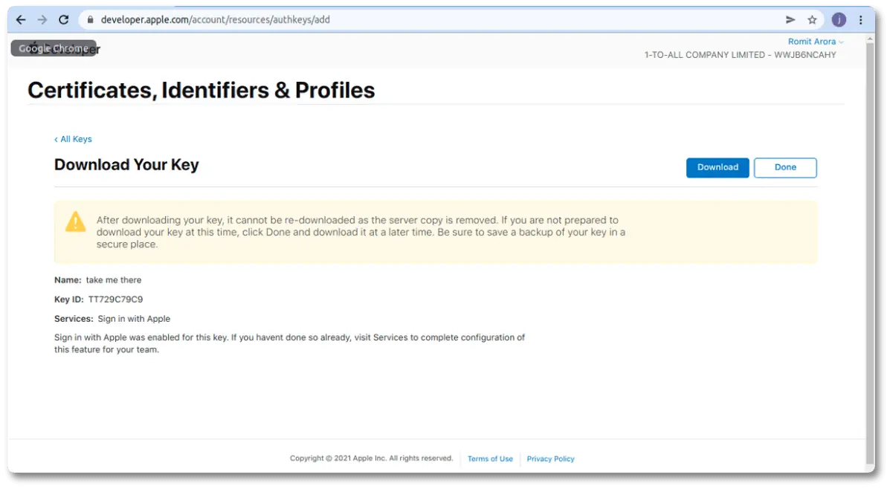Click the Key ID value TT729C79C9
This screenshot has height=489, width=890.
pyautogui.click(x=115, y=299)
